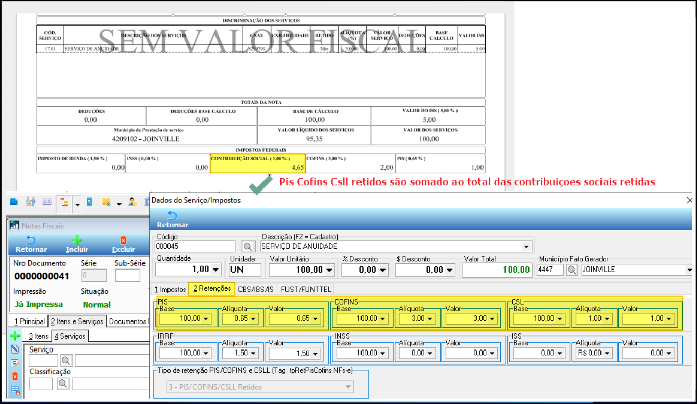Click Retornar in Dados do Serviço/Impostos window
The height and width of the screenshot is (404, 697).
(x=173, y=220)
